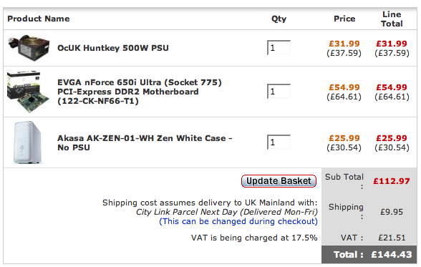Click the £21.51 VAT amount

pos(392,238)
